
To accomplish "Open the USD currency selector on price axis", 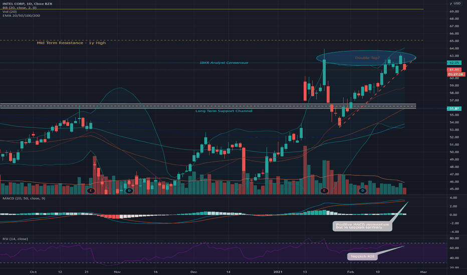I will 457,3.
